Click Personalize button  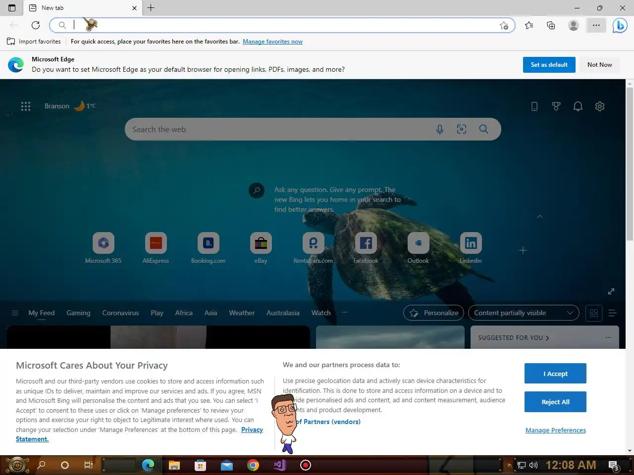tap(434, 313)
